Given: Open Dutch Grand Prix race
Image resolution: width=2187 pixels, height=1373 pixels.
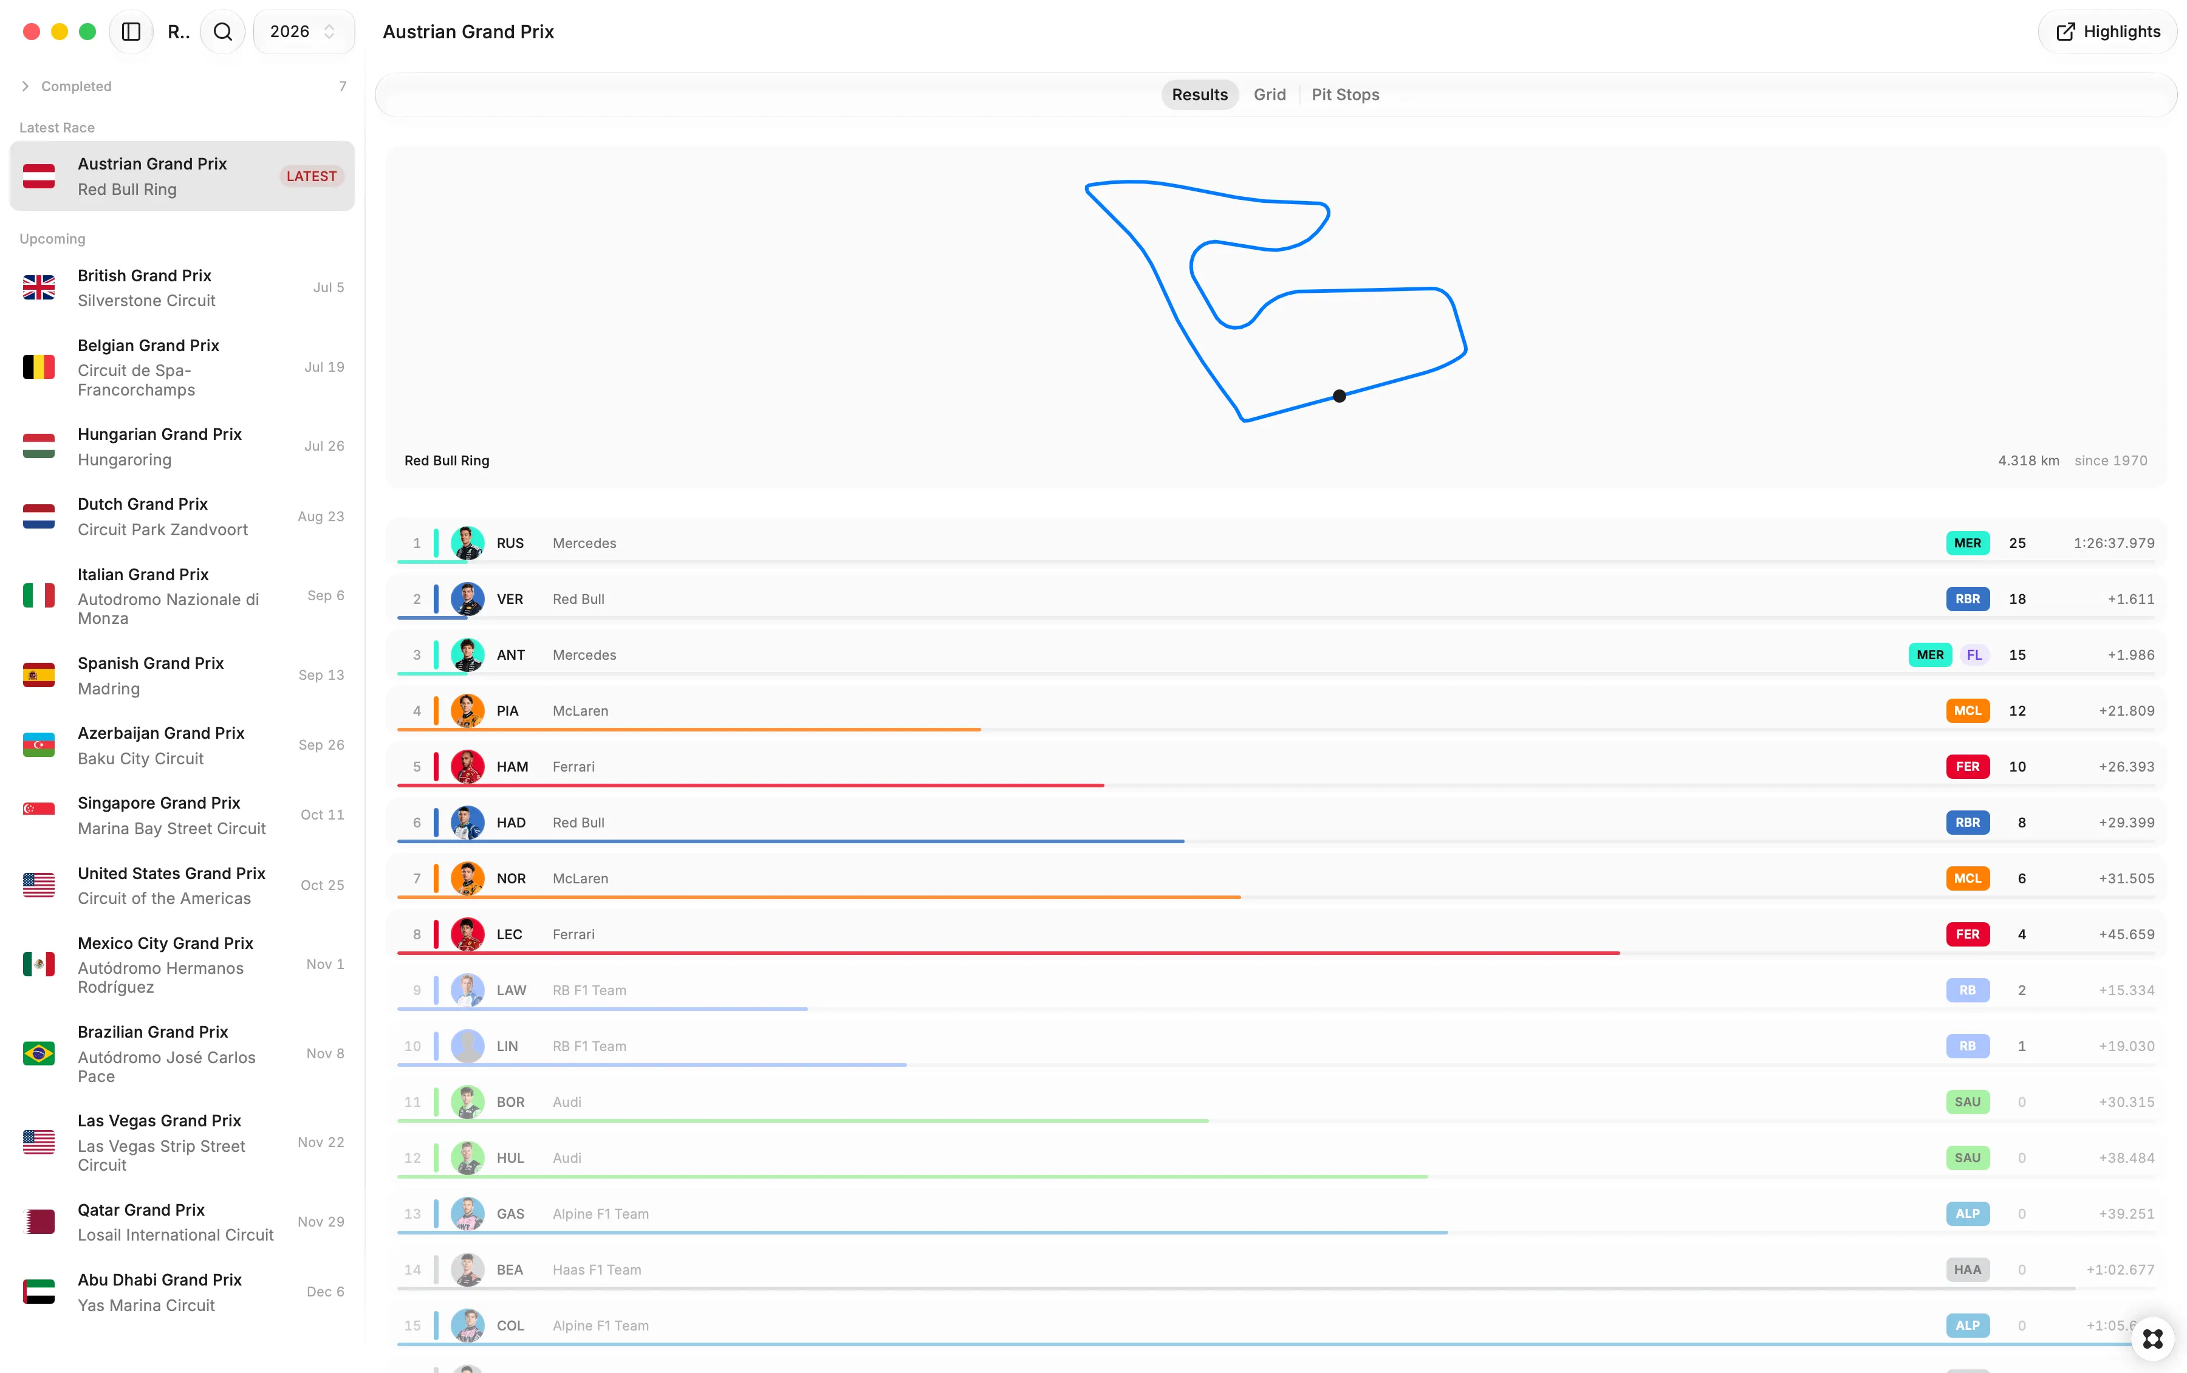Looking at the screenshot, I should tap(182, 516).
